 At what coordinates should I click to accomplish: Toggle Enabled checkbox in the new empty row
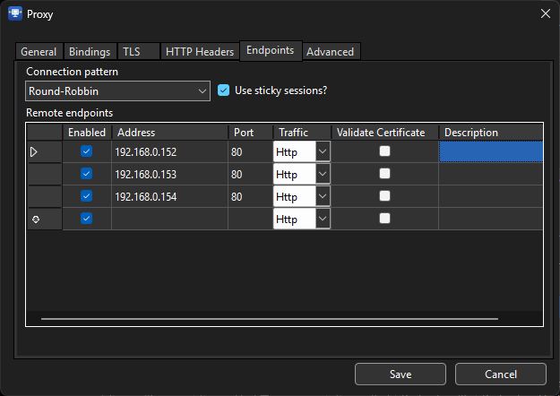[x=86, y=219]
